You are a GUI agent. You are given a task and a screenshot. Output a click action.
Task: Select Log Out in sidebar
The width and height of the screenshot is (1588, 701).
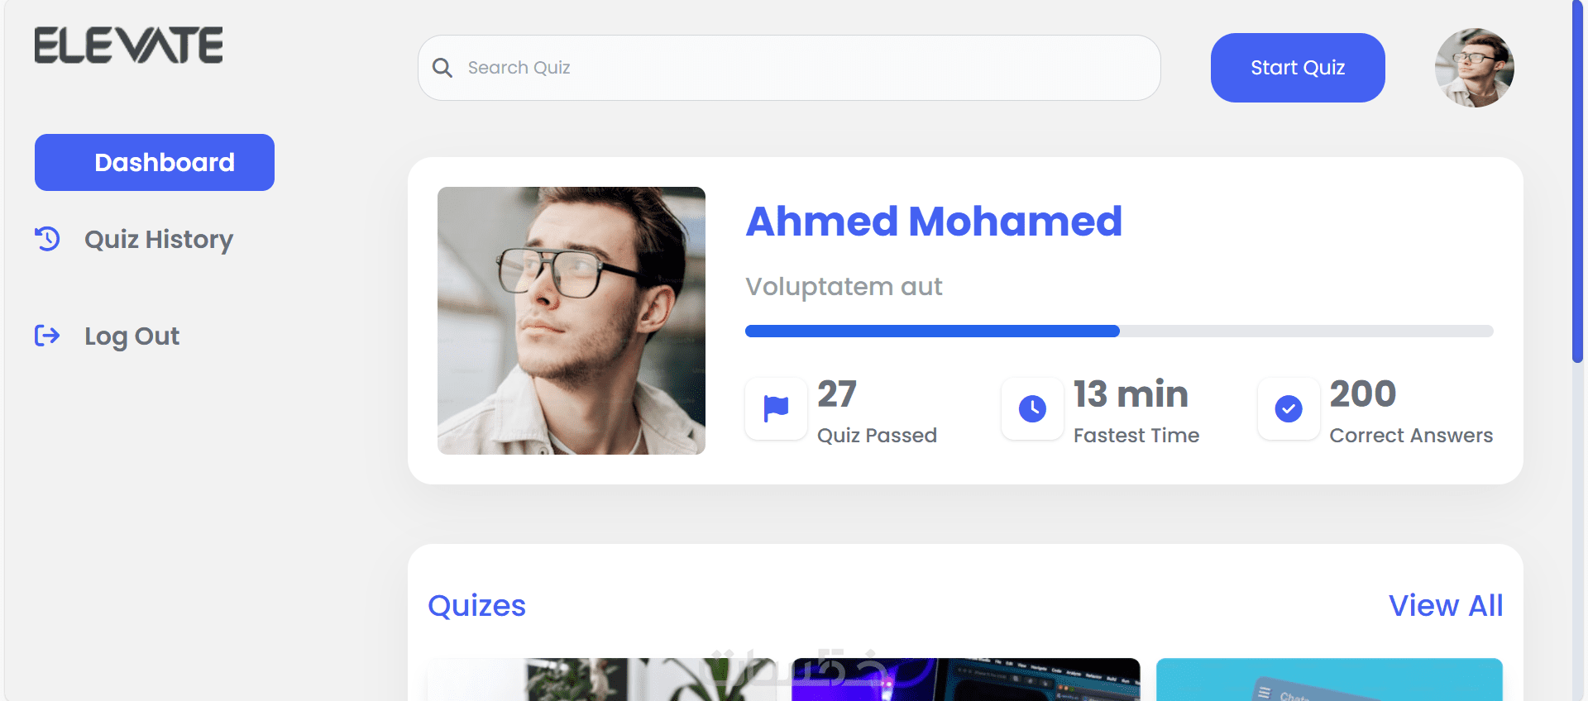tap(132, 336)
